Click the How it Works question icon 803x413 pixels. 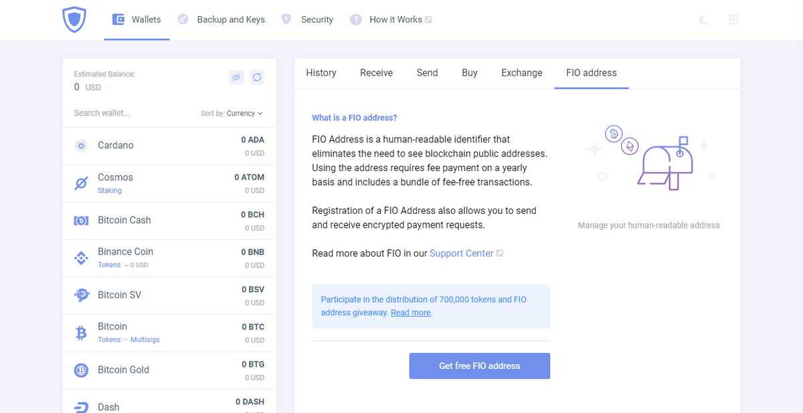pos(356,19)
